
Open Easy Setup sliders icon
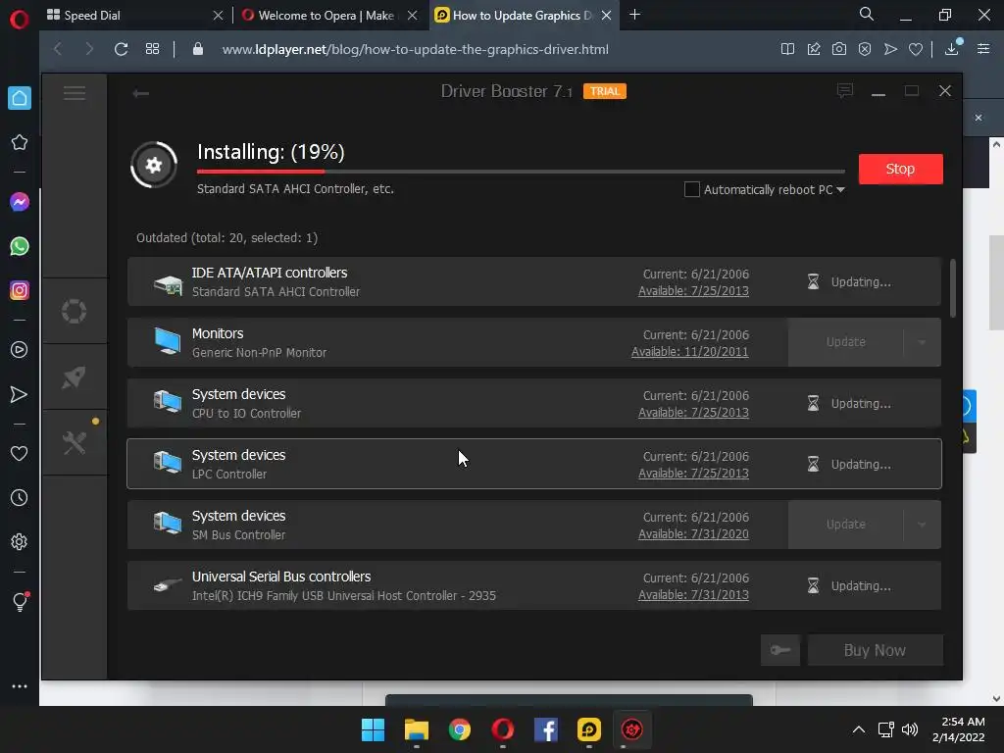(x=983, y=49)
